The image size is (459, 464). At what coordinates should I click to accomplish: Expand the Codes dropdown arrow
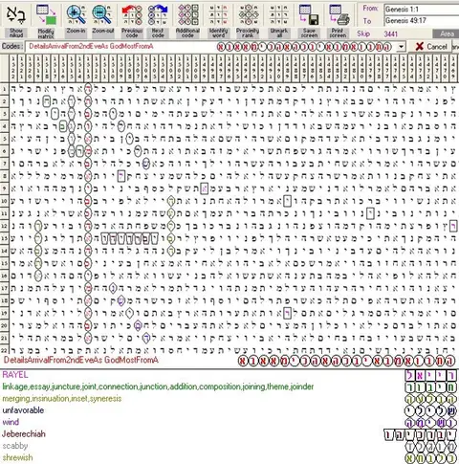click(401, 47)
